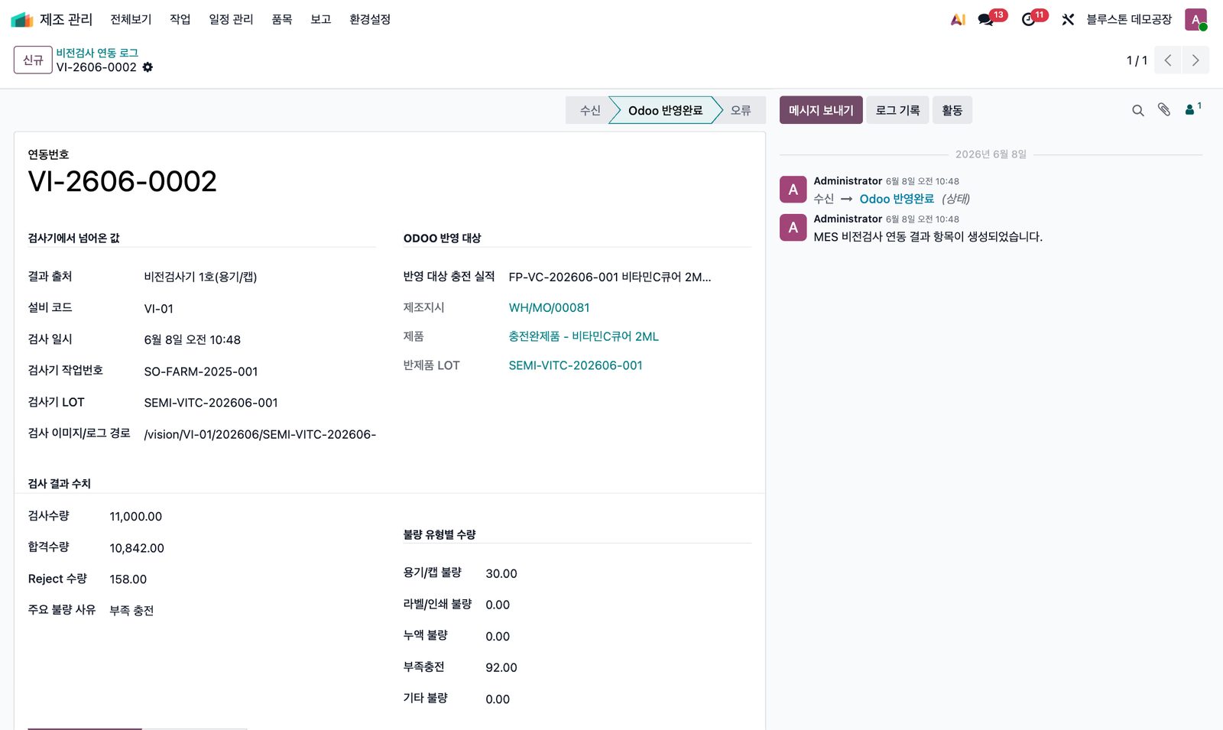Open the AI assistant icon

tap(958, 20)
